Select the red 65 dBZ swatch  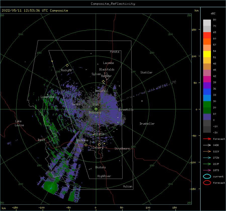[x=207, y=35]
